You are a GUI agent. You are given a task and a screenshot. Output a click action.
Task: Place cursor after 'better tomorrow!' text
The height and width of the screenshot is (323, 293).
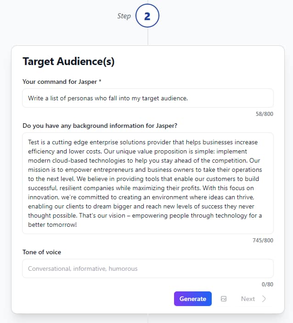tap(77, 225)
